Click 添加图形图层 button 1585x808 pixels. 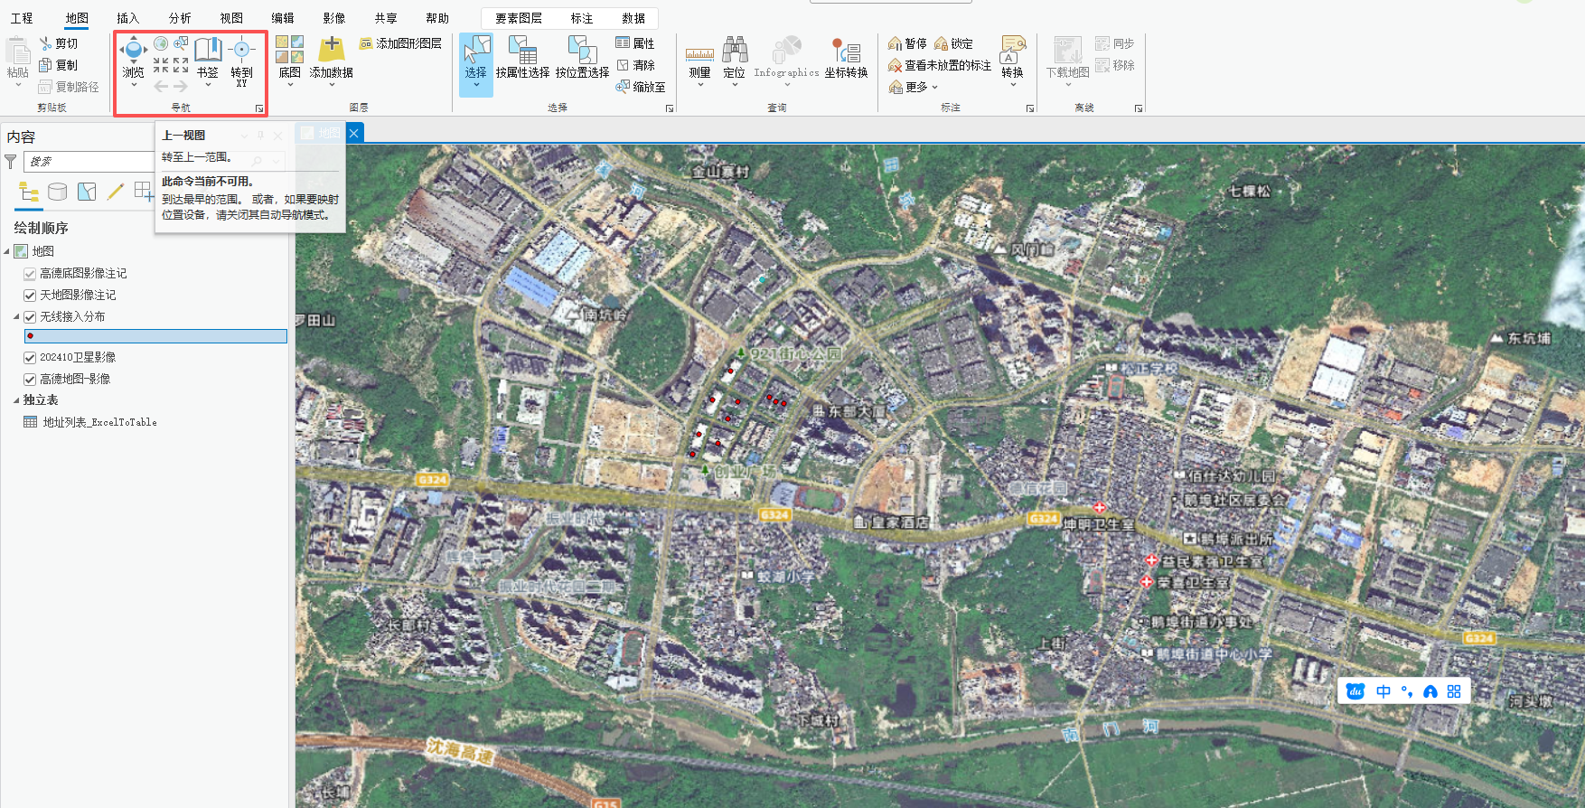[400, 43]
